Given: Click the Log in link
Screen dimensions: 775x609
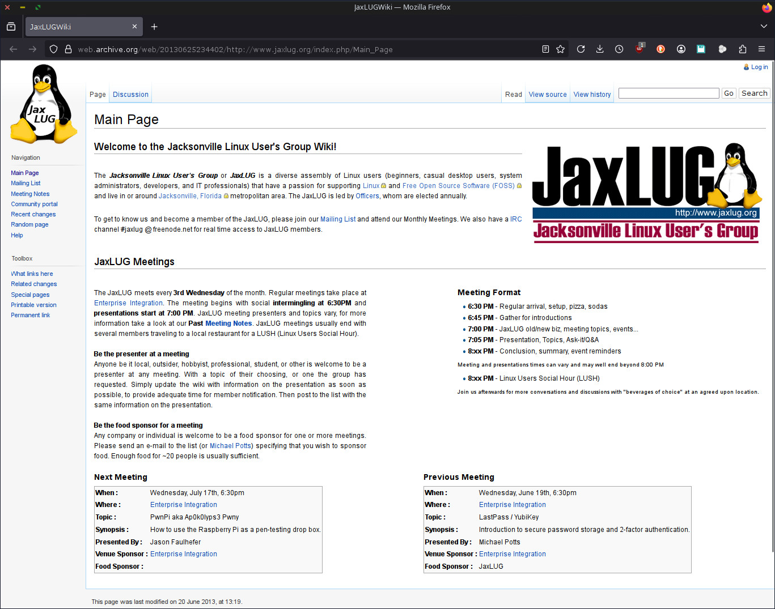Looking at the screenshot, I should (x=759, y=67).
